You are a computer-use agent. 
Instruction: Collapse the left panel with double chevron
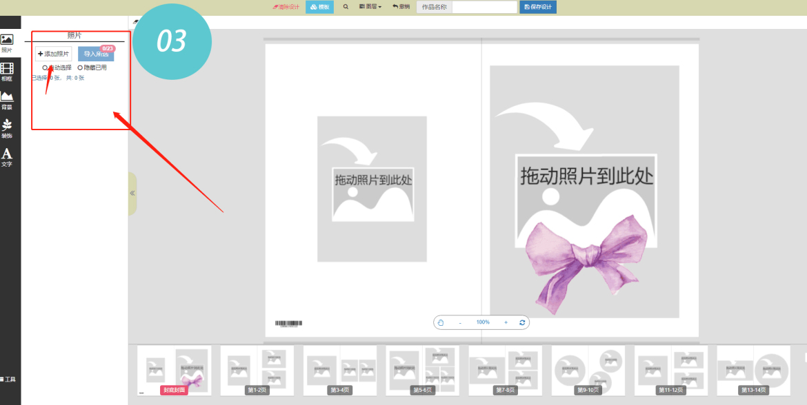pyautogui.click(x=132, y=194)
